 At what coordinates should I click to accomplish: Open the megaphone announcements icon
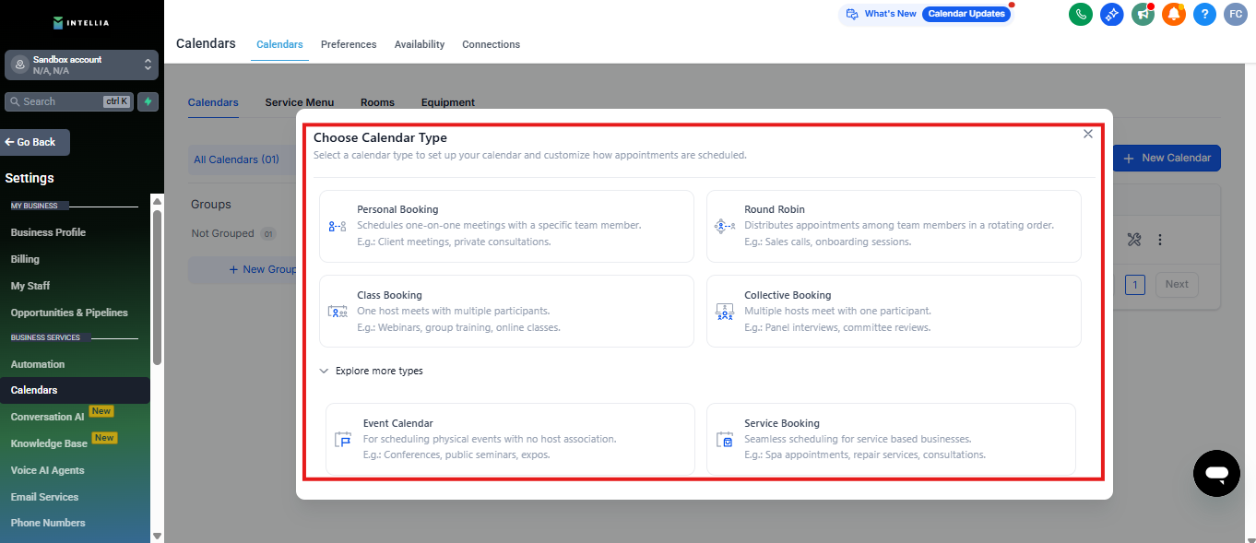click(1143, 14)
